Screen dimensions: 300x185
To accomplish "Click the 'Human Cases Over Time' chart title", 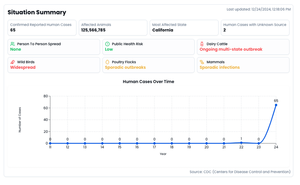I will click(148, 82).
